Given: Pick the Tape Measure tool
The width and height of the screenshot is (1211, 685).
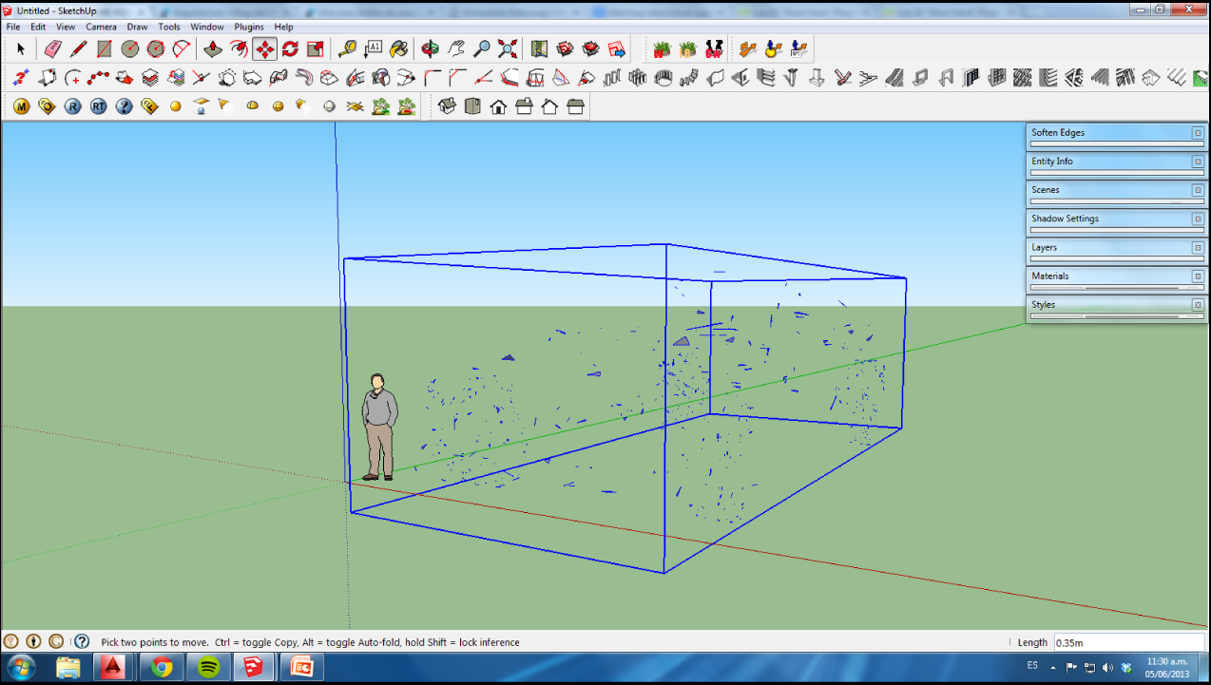Looking at the screenshot, I should click(345, 48).
